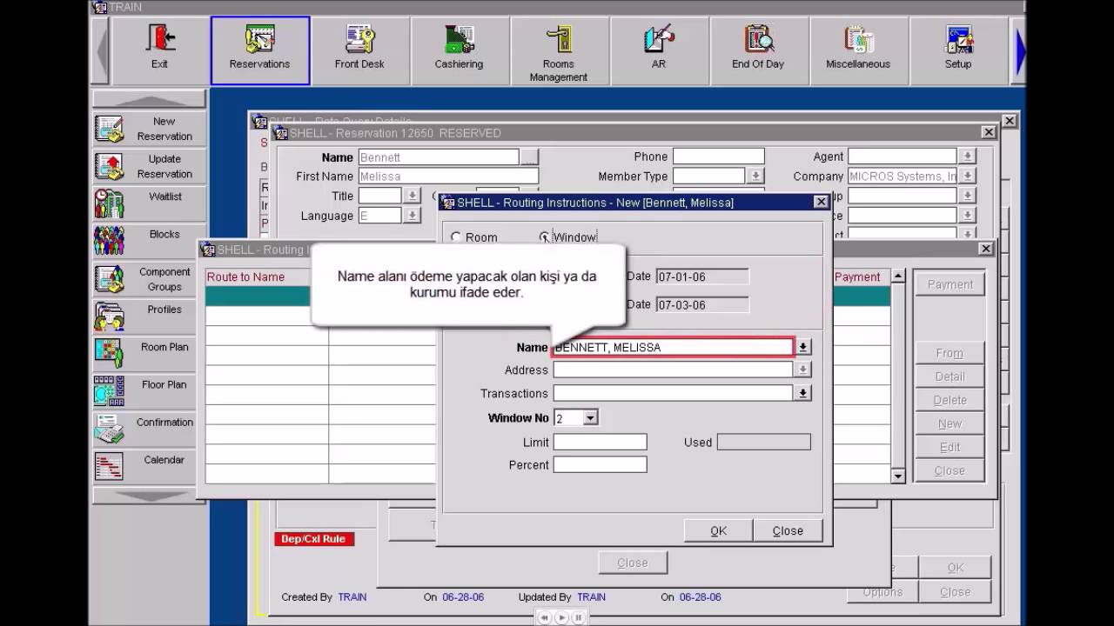
Task: Switch to the Miscellaneous module
Action: 857,50
